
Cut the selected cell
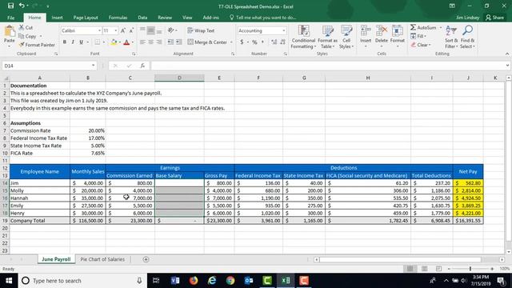click(x=26, y=27)
